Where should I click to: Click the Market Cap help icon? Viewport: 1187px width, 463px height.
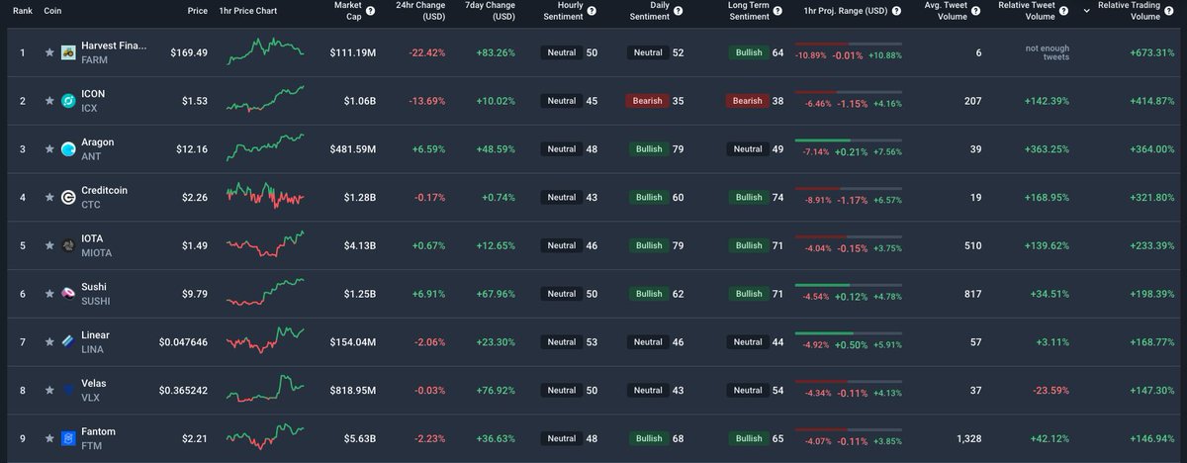coord(370,12)
